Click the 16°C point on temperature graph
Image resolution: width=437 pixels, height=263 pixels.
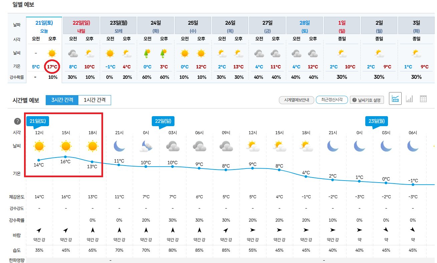[65, 157]
